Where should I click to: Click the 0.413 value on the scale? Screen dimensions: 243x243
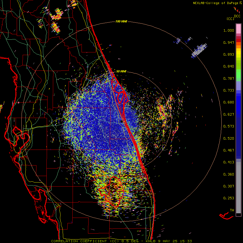pos(229,162)
